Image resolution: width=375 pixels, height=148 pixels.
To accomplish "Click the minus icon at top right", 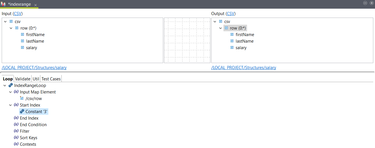I will (365, 3).
